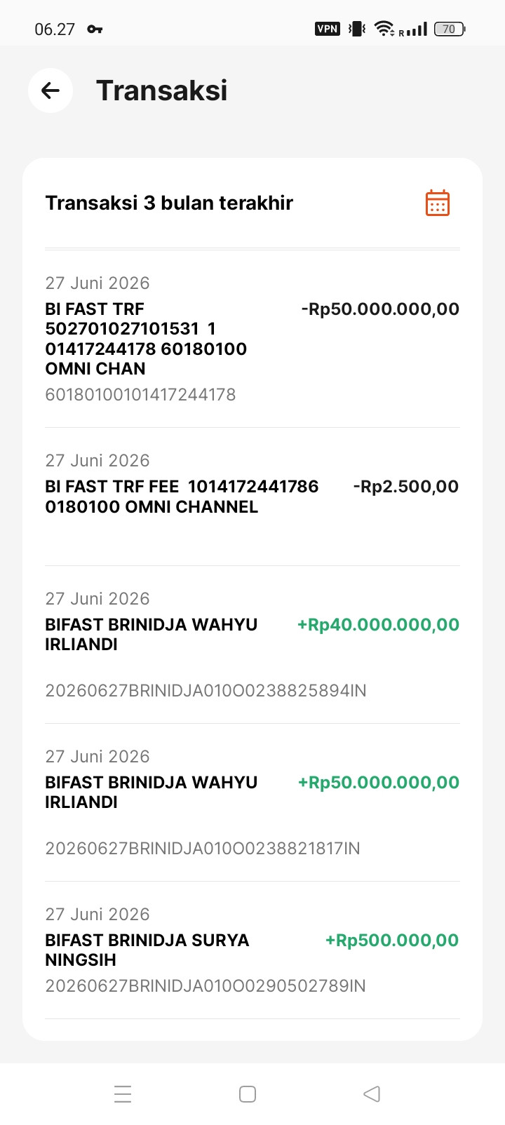This screenshot has height=1125, width=505.
Task: Open the BI FAST TRF FEE transaction
Action: 252,497
